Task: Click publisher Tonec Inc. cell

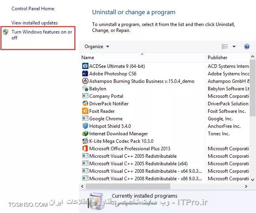Action: [218, 134]
